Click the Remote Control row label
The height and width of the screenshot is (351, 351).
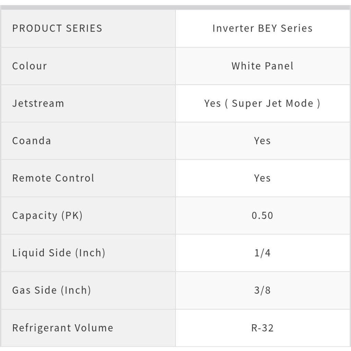coord(53,178)
